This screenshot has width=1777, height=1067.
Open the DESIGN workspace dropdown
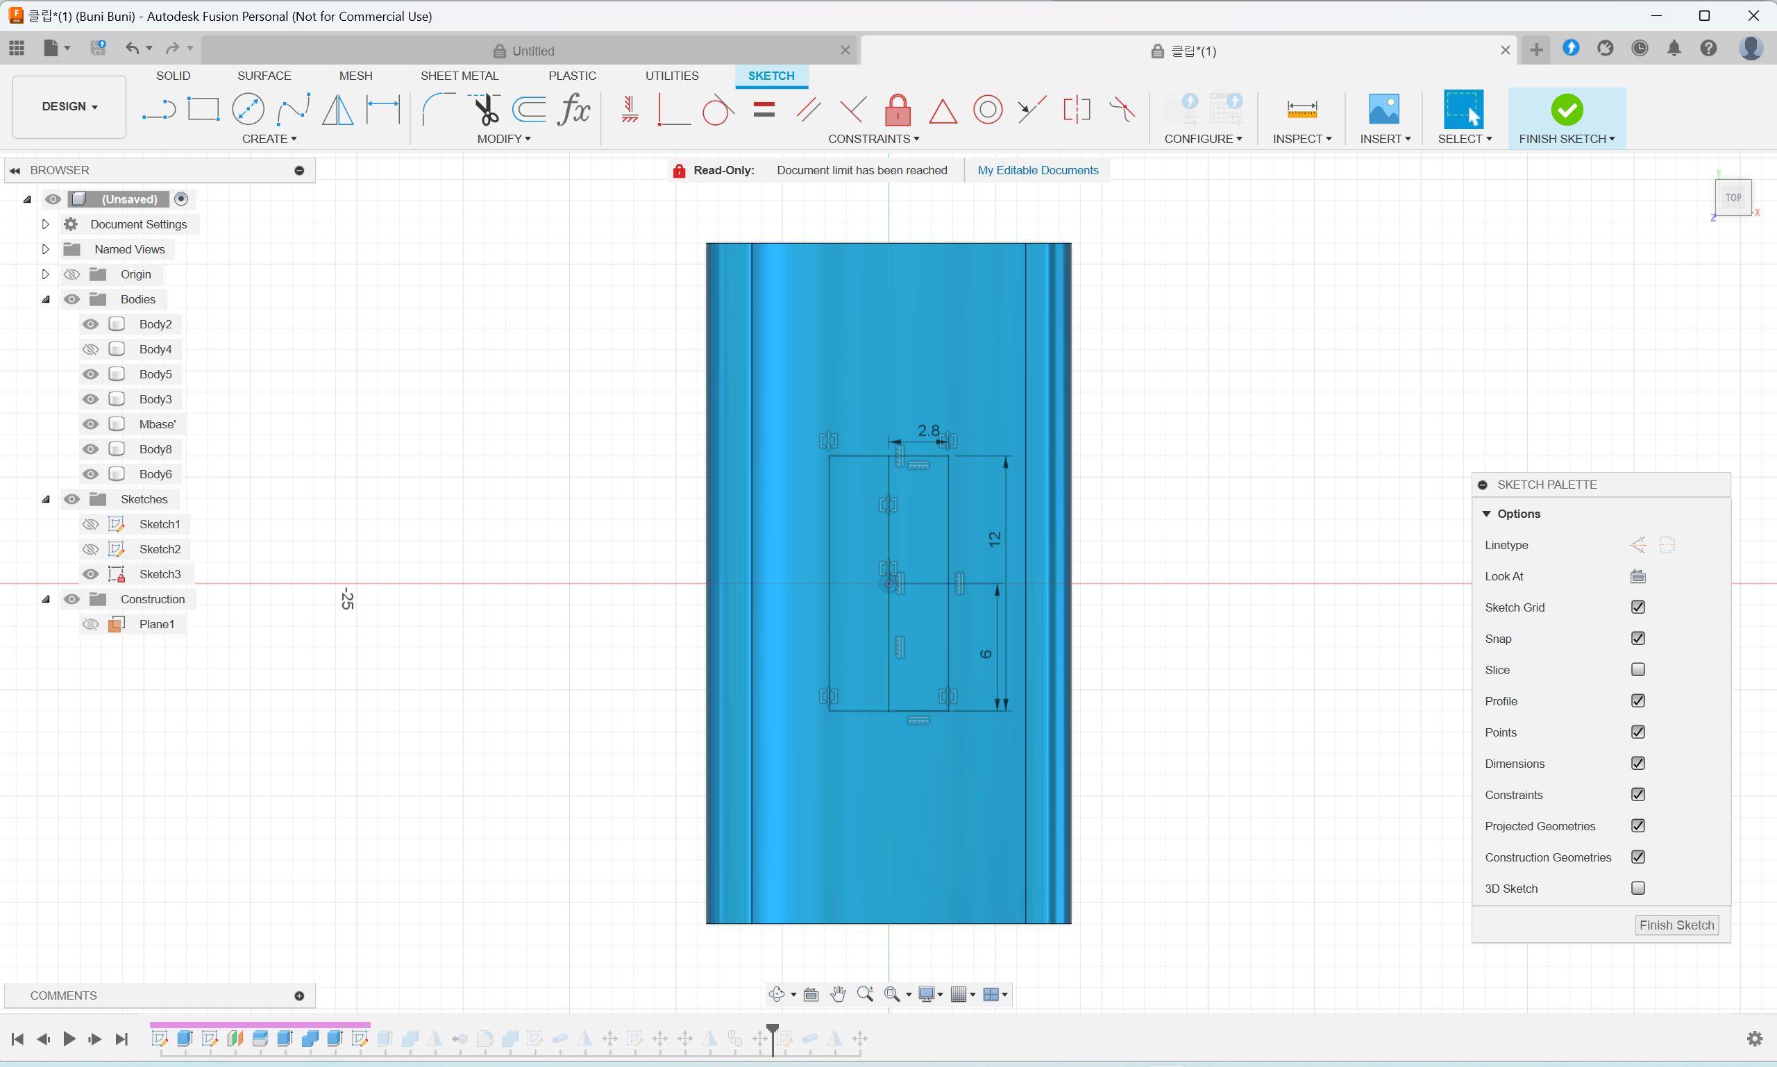[69, 106]
